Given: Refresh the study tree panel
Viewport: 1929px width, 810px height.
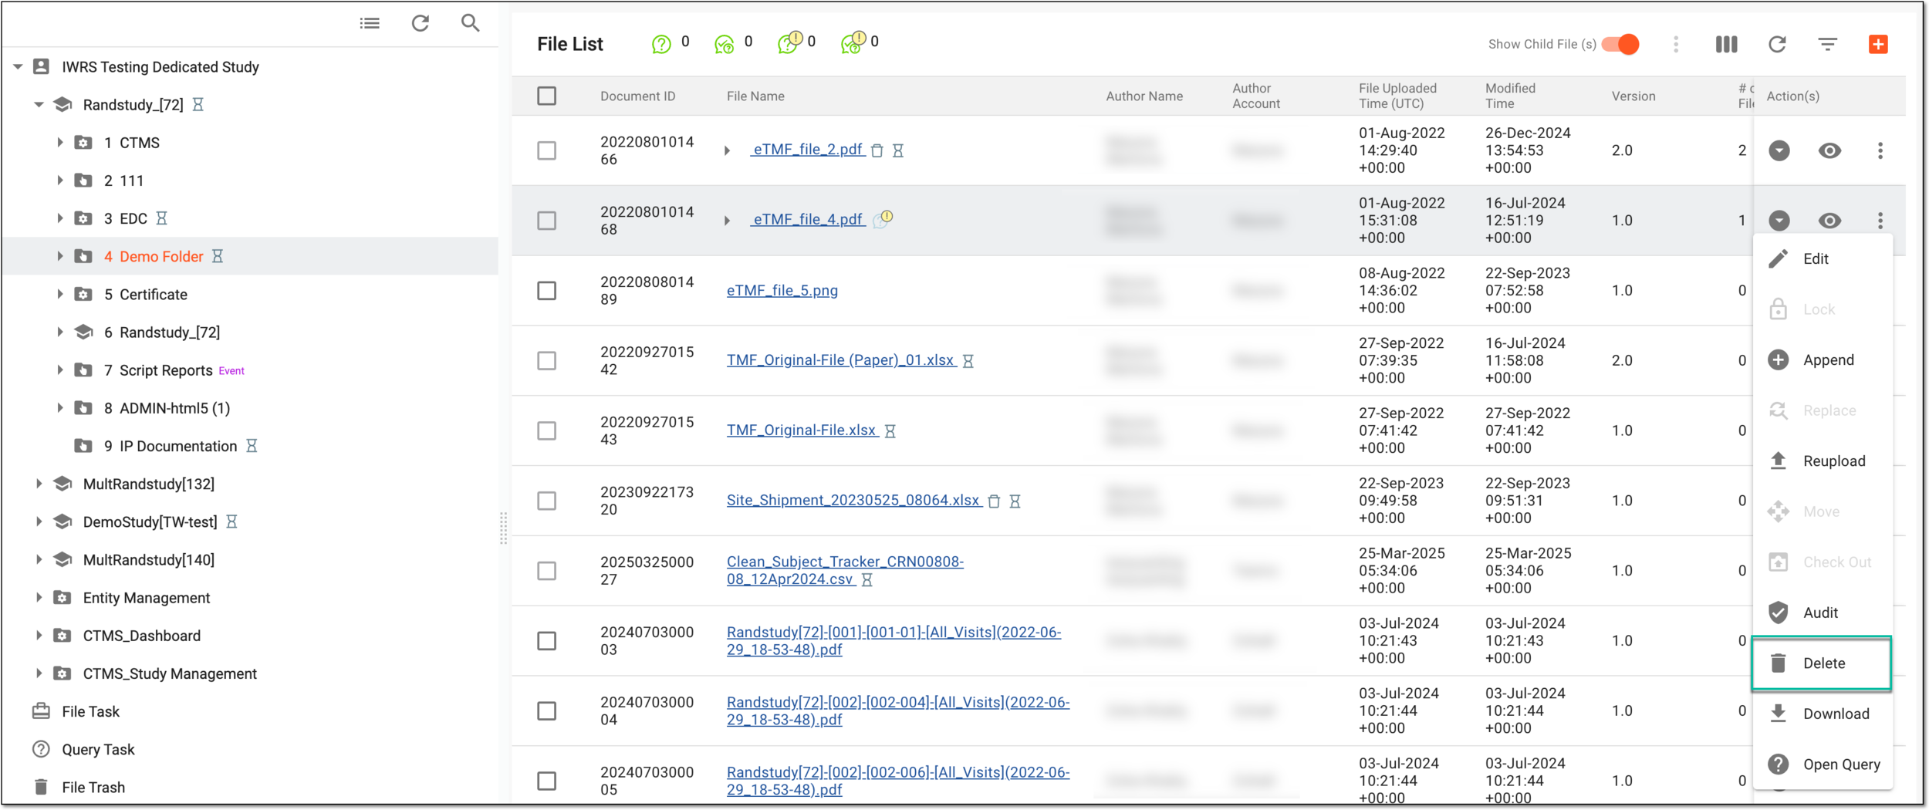Looking at the screenshot, I should click(x=421, y=23).
